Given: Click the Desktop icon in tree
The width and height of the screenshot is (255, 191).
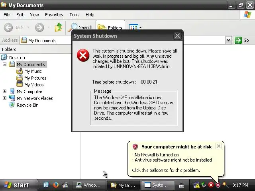Looking at the screenshot, I should (x=4, y=57).
